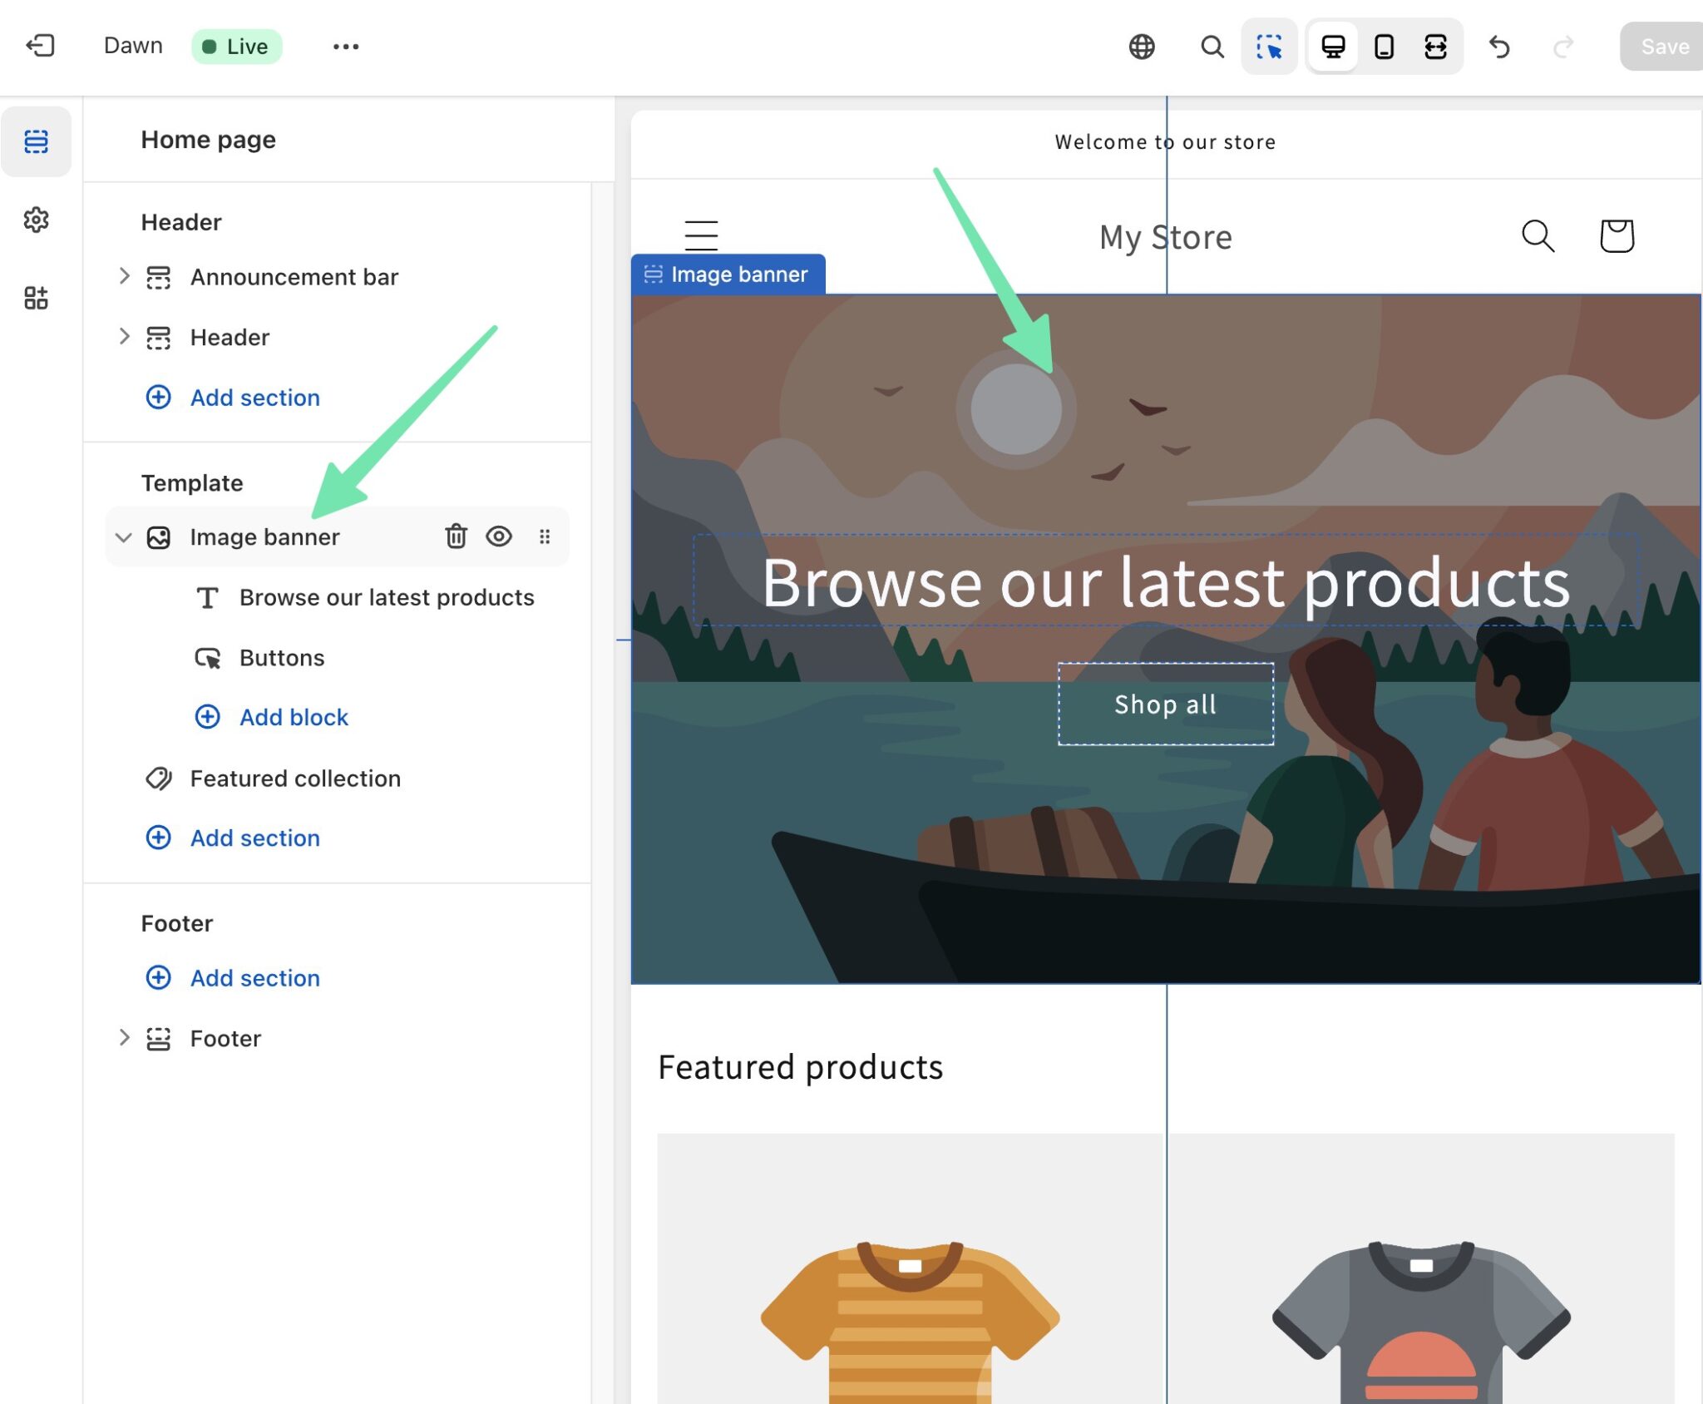Expand the Header section
The height and width of the screenshot is (1404, 1703).
(125, 337)
